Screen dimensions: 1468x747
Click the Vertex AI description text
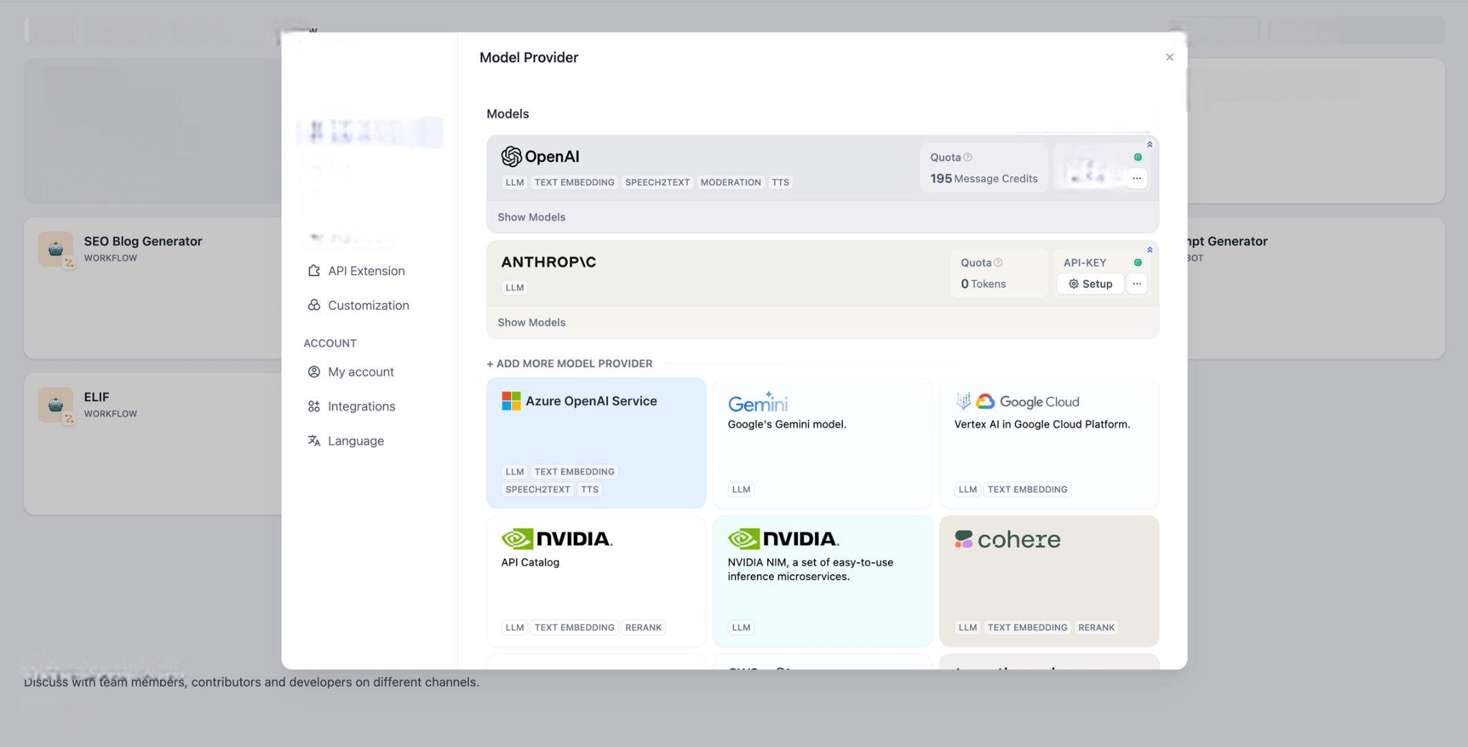pos(1042,424)
